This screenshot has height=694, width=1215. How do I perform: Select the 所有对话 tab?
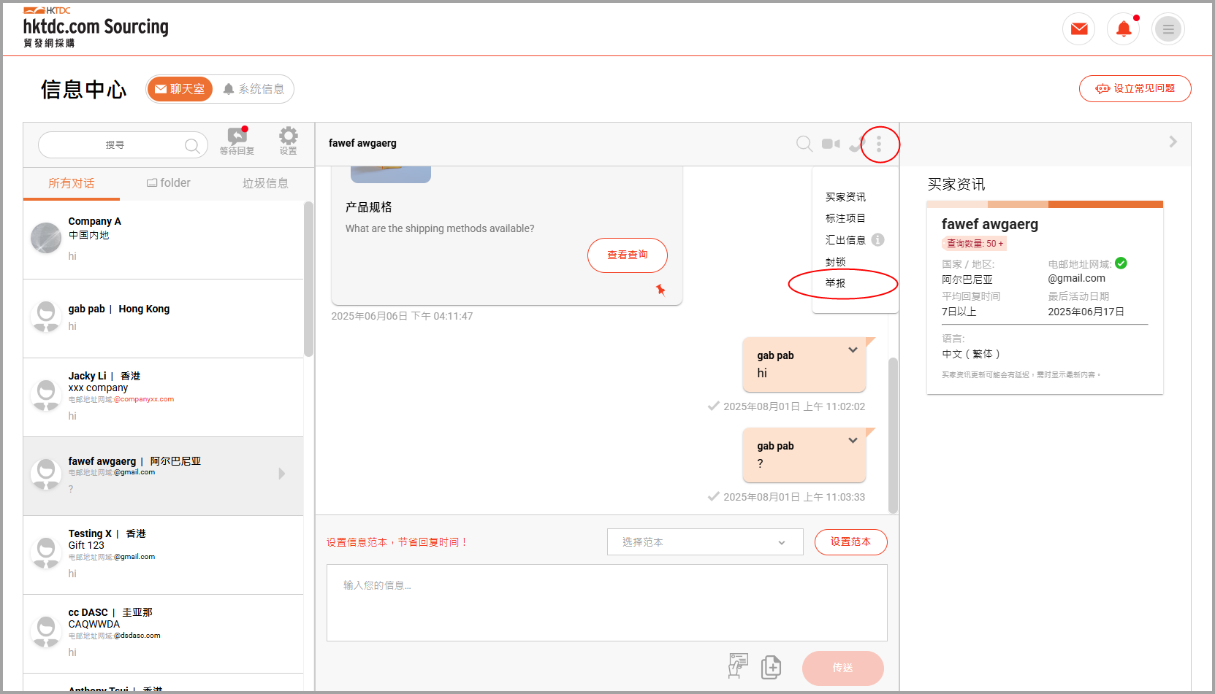[72, 183]
